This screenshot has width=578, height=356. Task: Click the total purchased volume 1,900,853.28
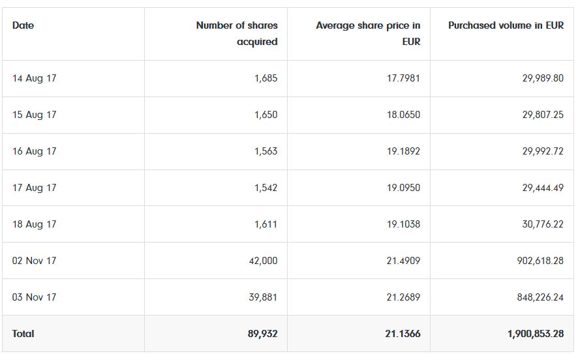coord(535,334)
